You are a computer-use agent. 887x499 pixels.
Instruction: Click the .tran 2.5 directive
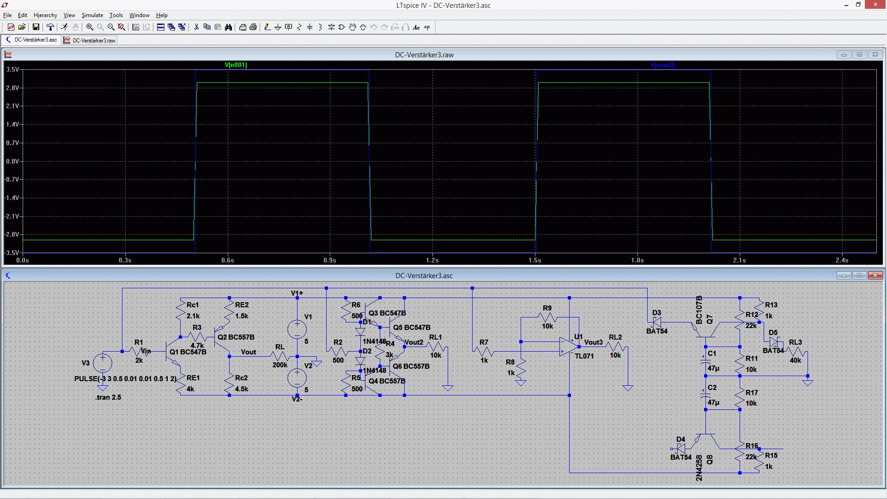point(108,397)
